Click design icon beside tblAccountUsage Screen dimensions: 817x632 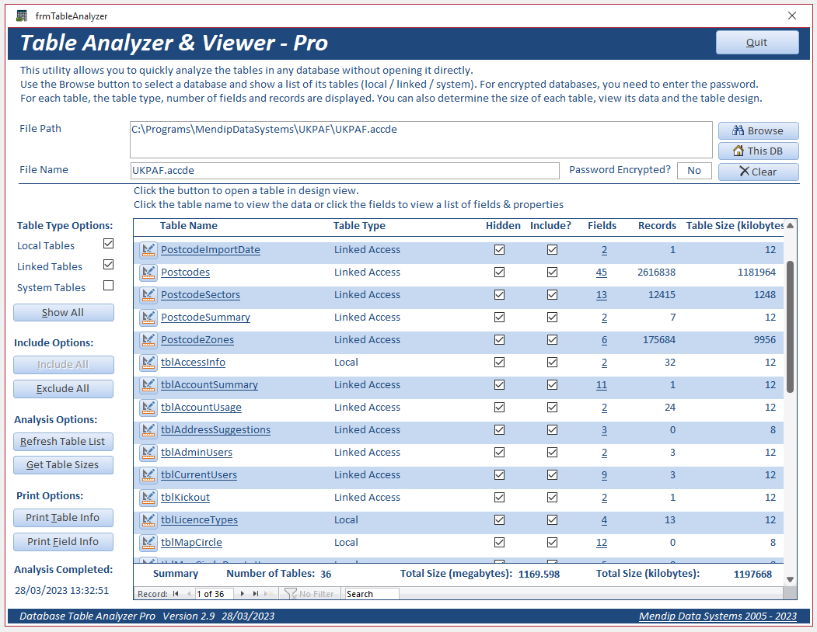point(148,407)
